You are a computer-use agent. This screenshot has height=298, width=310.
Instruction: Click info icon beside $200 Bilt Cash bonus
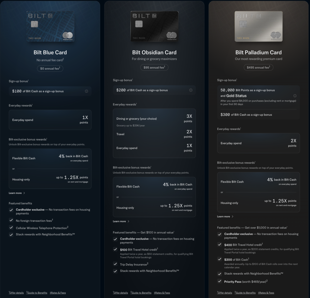(x=191, y=90)
